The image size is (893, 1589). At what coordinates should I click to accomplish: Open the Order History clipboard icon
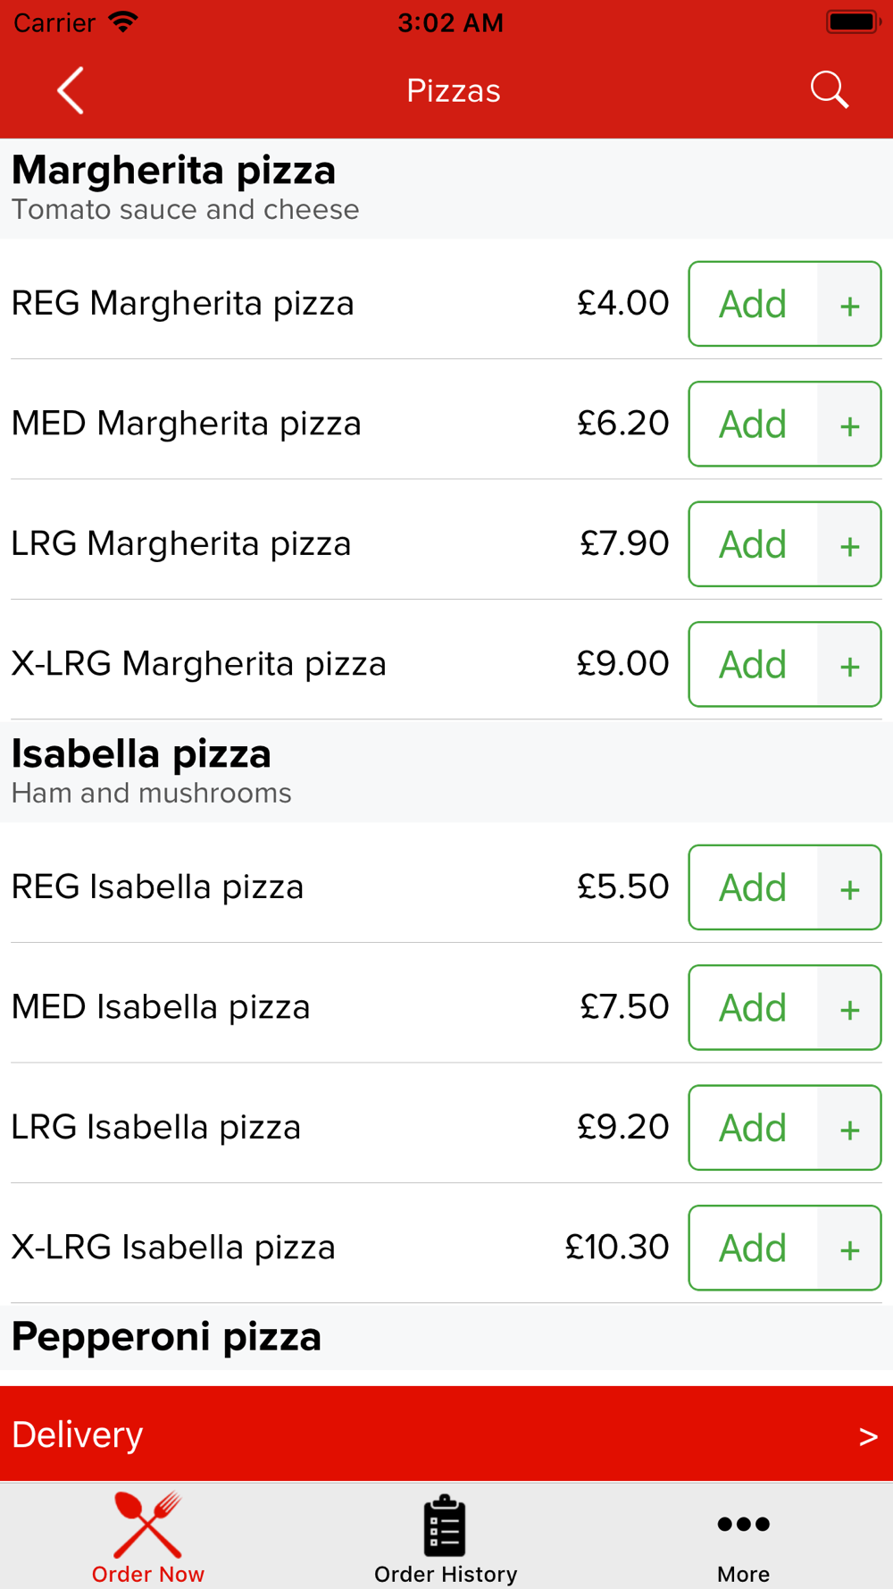click(x=445, y=1525)
